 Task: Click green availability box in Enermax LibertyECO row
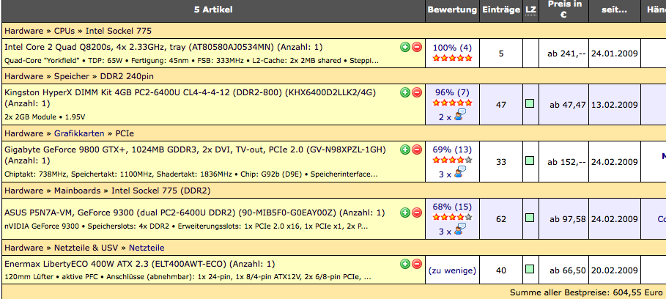click(530, 269)
